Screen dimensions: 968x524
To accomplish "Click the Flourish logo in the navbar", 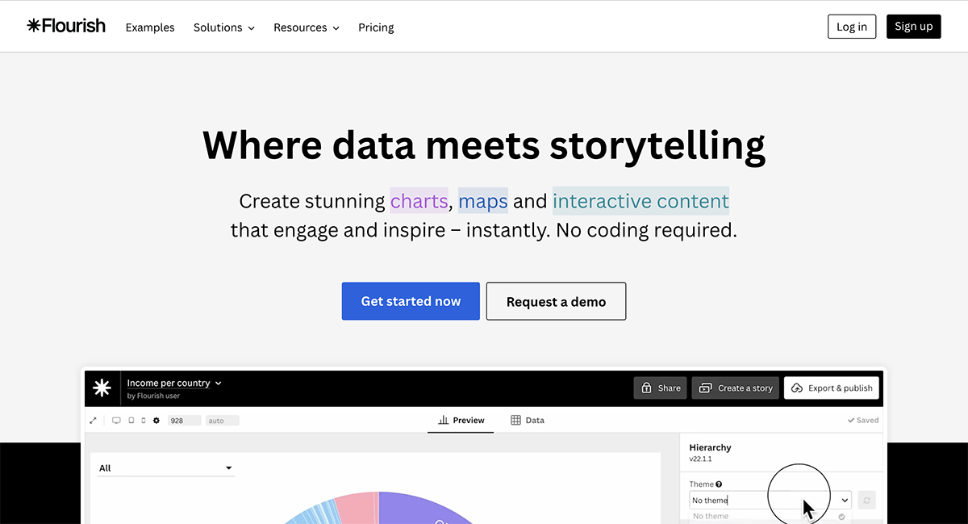I will coord(66,26).
